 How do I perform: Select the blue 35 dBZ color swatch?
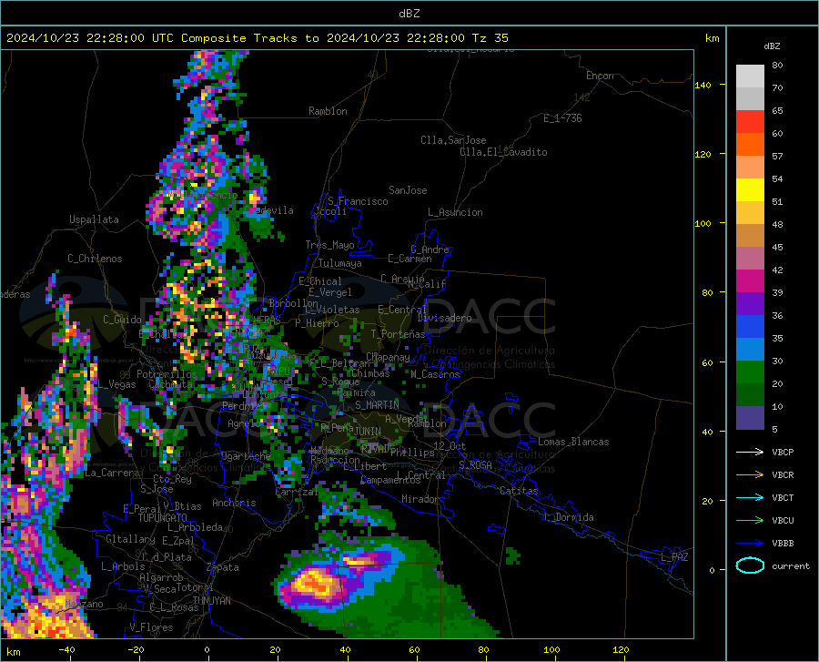pos(750,327)
